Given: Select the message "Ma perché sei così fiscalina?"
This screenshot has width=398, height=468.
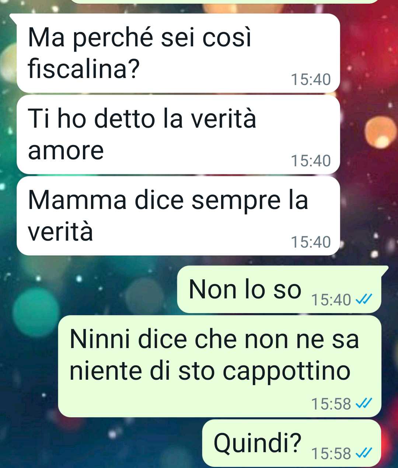Looking at the screenshot, I should tap(178, 53).
